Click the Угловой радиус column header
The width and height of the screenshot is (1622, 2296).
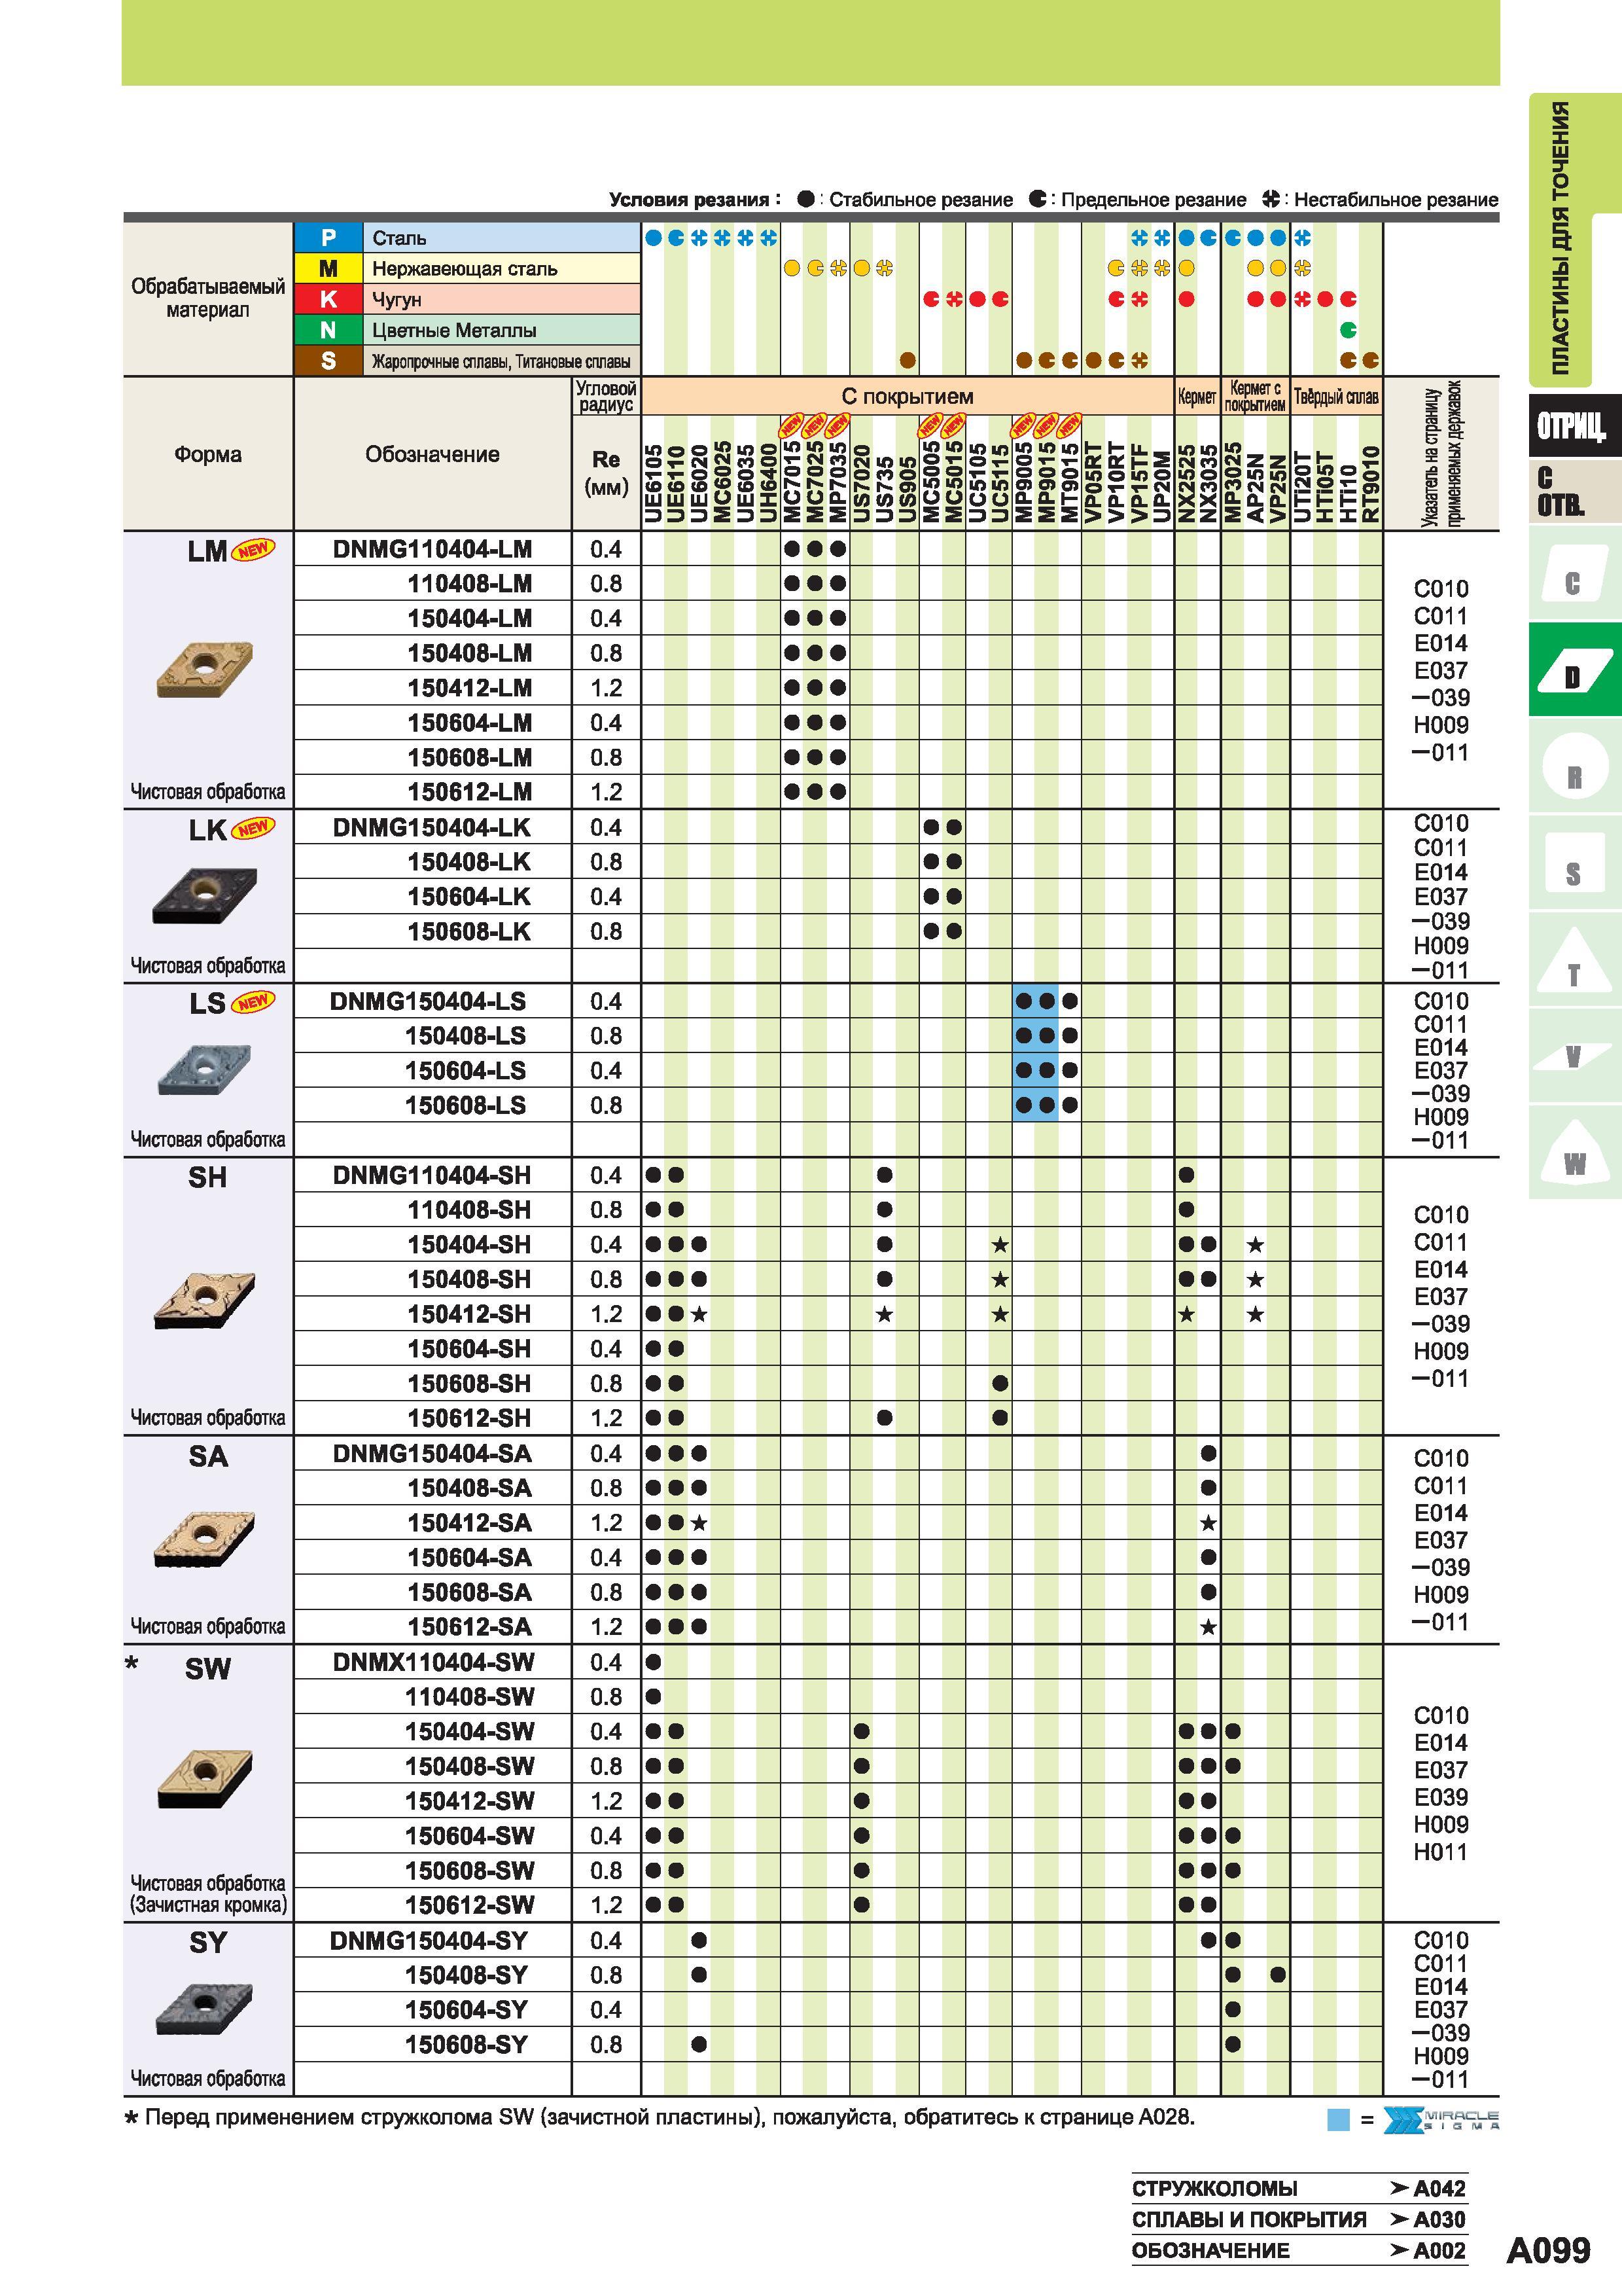pos(606,396)
